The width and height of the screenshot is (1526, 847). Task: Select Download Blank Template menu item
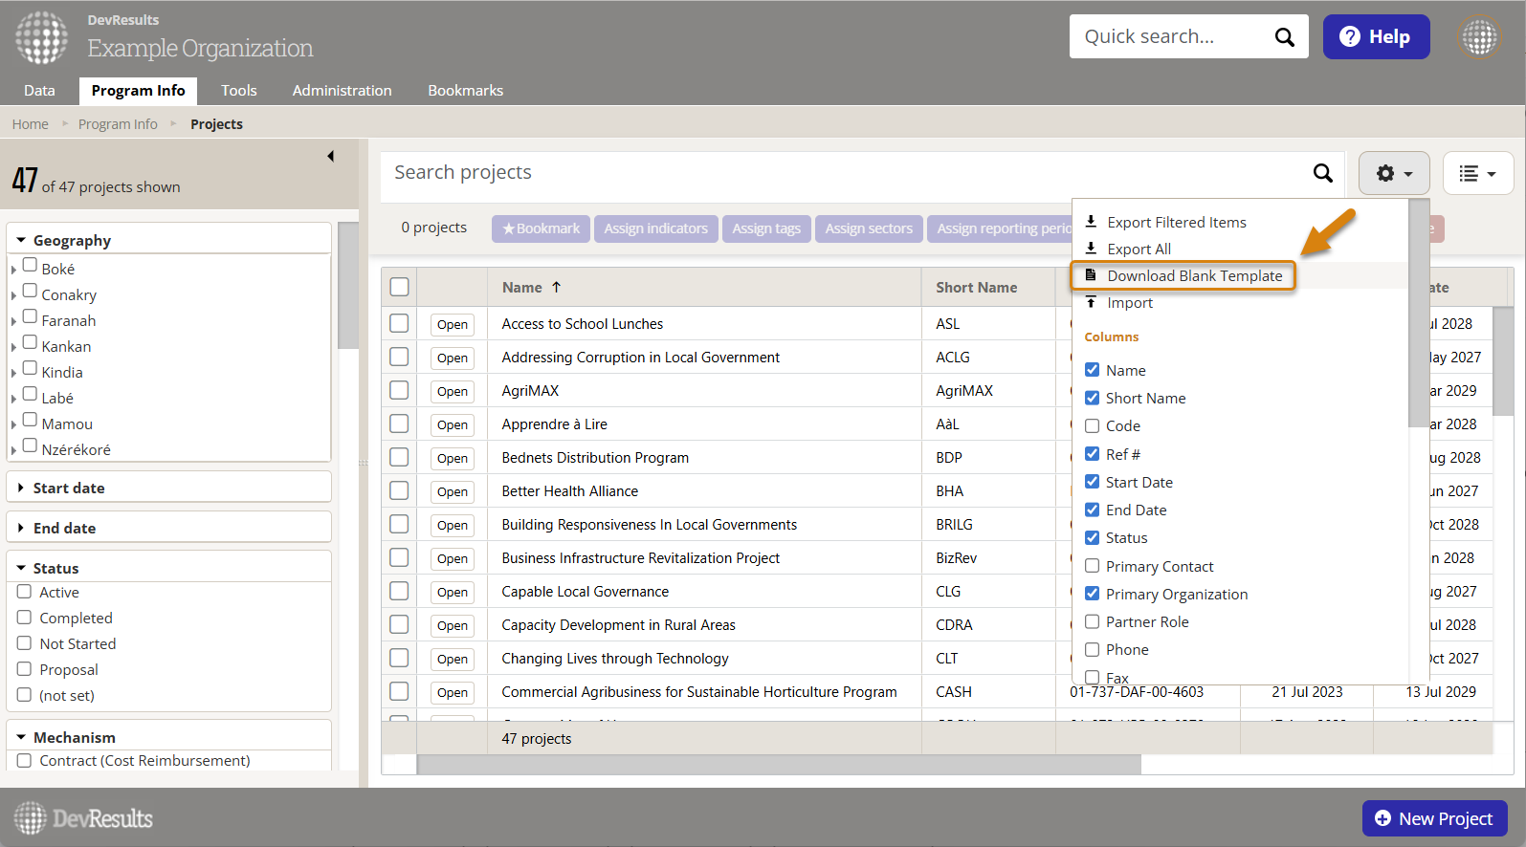[1194, 275]
